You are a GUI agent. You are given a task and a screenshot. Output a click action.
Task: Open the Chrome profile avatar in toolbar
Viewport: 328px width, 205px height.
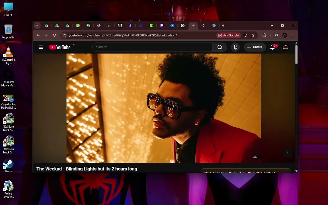pyautogui.click(x=285, y=35)
